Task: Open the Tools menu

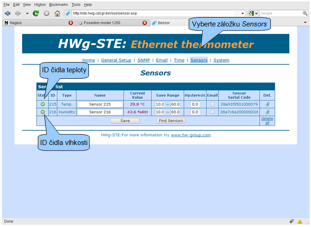Action: pyautogui.click(x=76, y=5)
